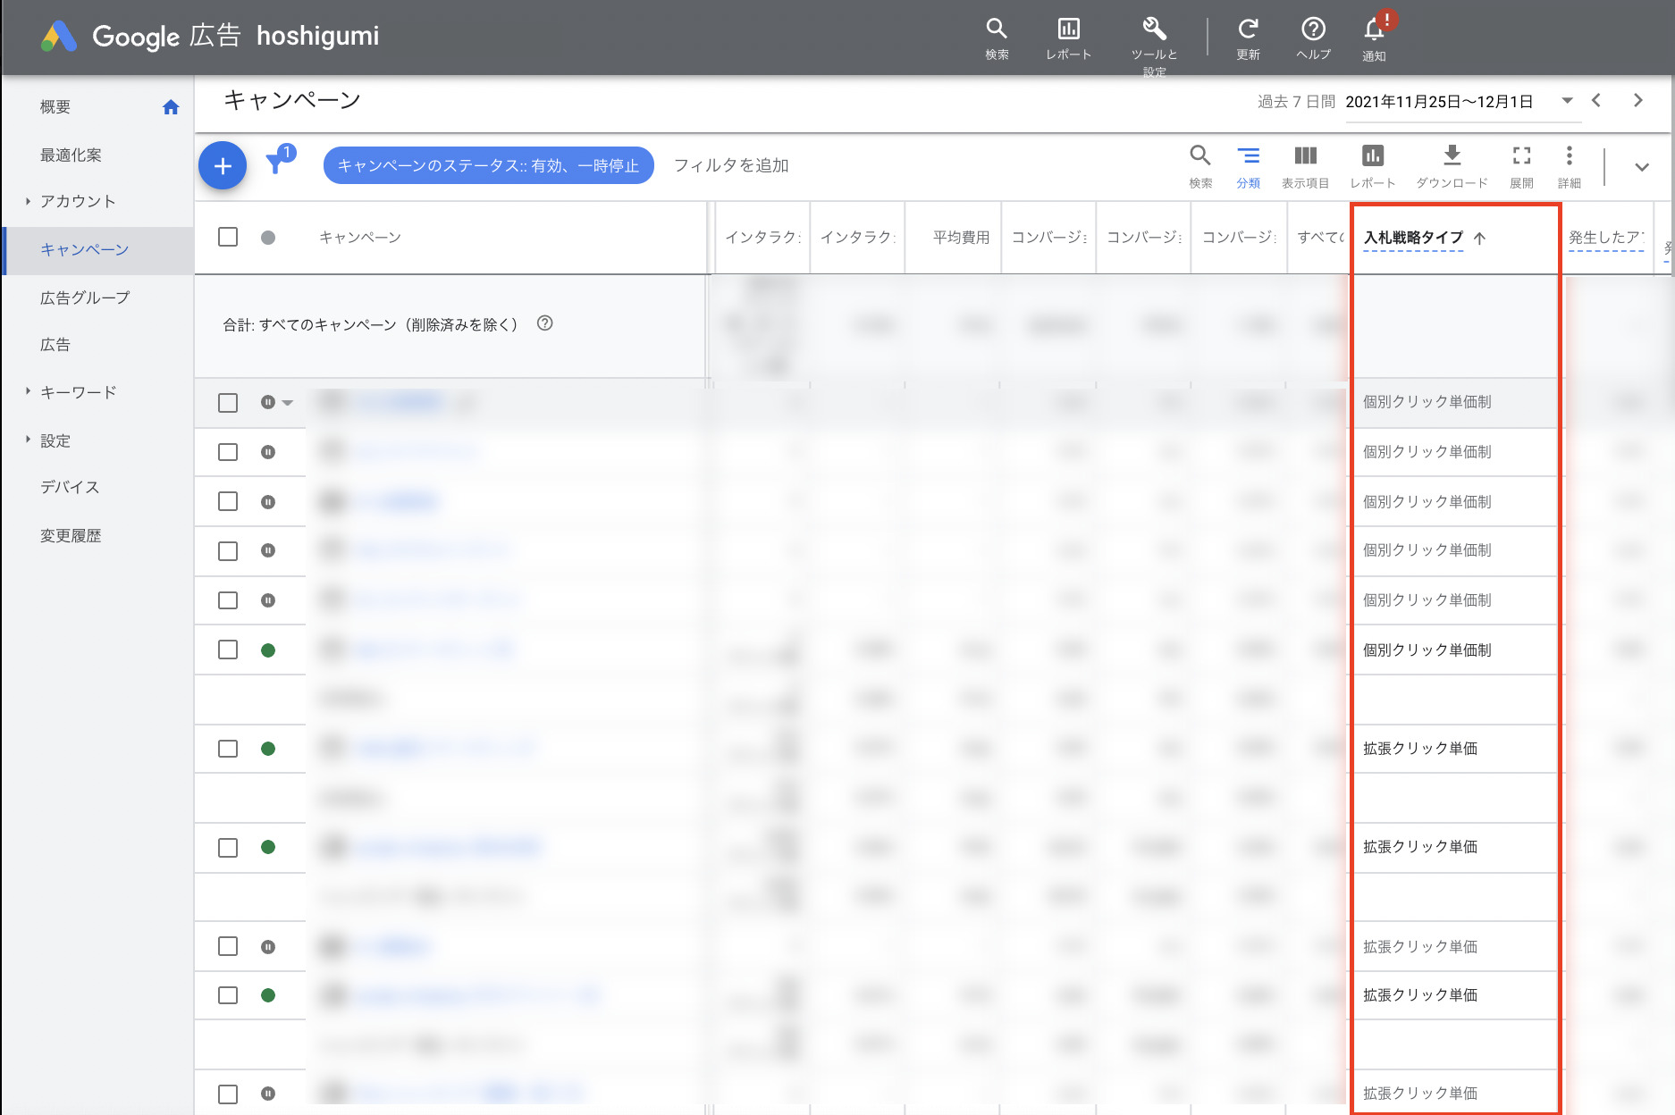Check the first campaign row checkbox
Viewport: 1675px width, 1115px height.
(x=228, y=403)
